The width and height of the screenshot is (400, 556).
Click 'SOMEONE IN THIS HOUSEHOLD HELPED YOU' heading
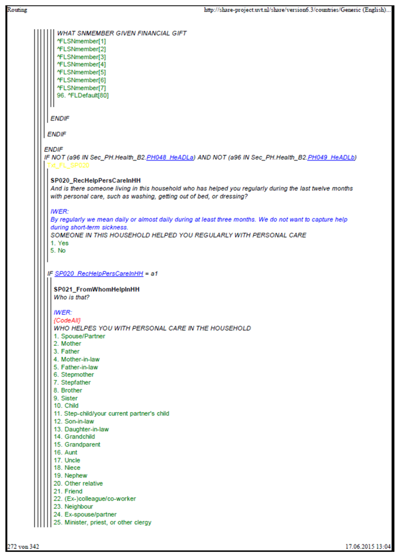(178, 235)
